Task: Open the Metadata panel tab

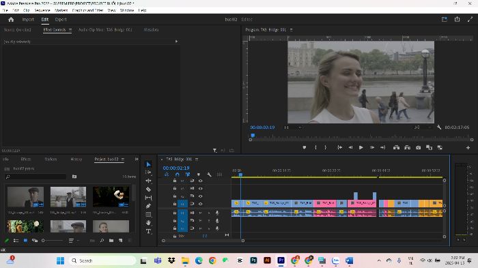Action: pos(151,30)
